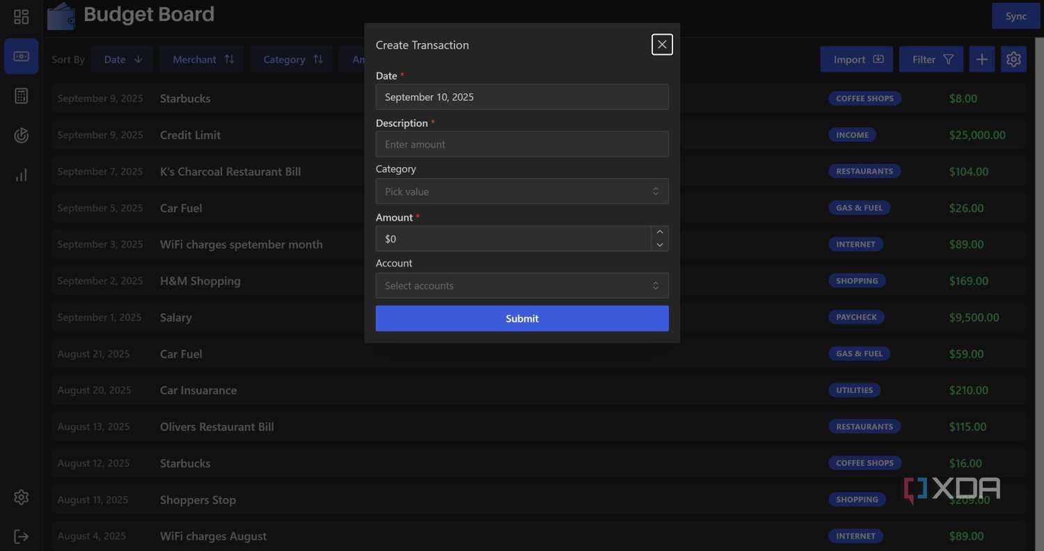Click the plus icon to add transaction
Image resolution: width=1044 pixels, height=551 pixels.
click(981, 60)
